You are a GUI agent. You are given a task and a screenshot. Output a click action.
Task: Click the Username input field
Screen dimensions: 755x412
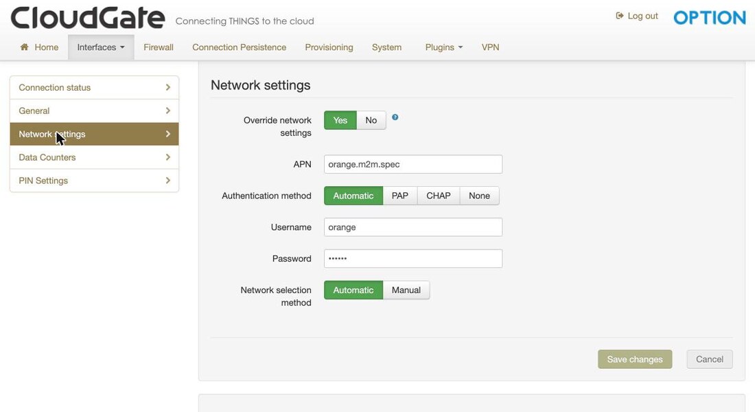click(413, 227)
